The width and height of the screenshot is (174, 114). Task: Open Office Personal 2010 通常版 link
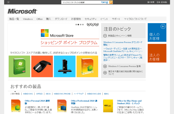tap(37, 102)
